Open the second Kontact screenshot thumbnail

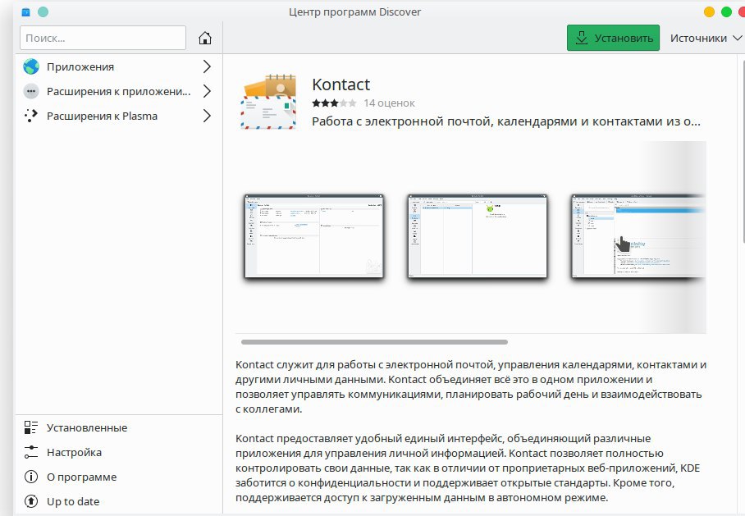tap(478, 236)
